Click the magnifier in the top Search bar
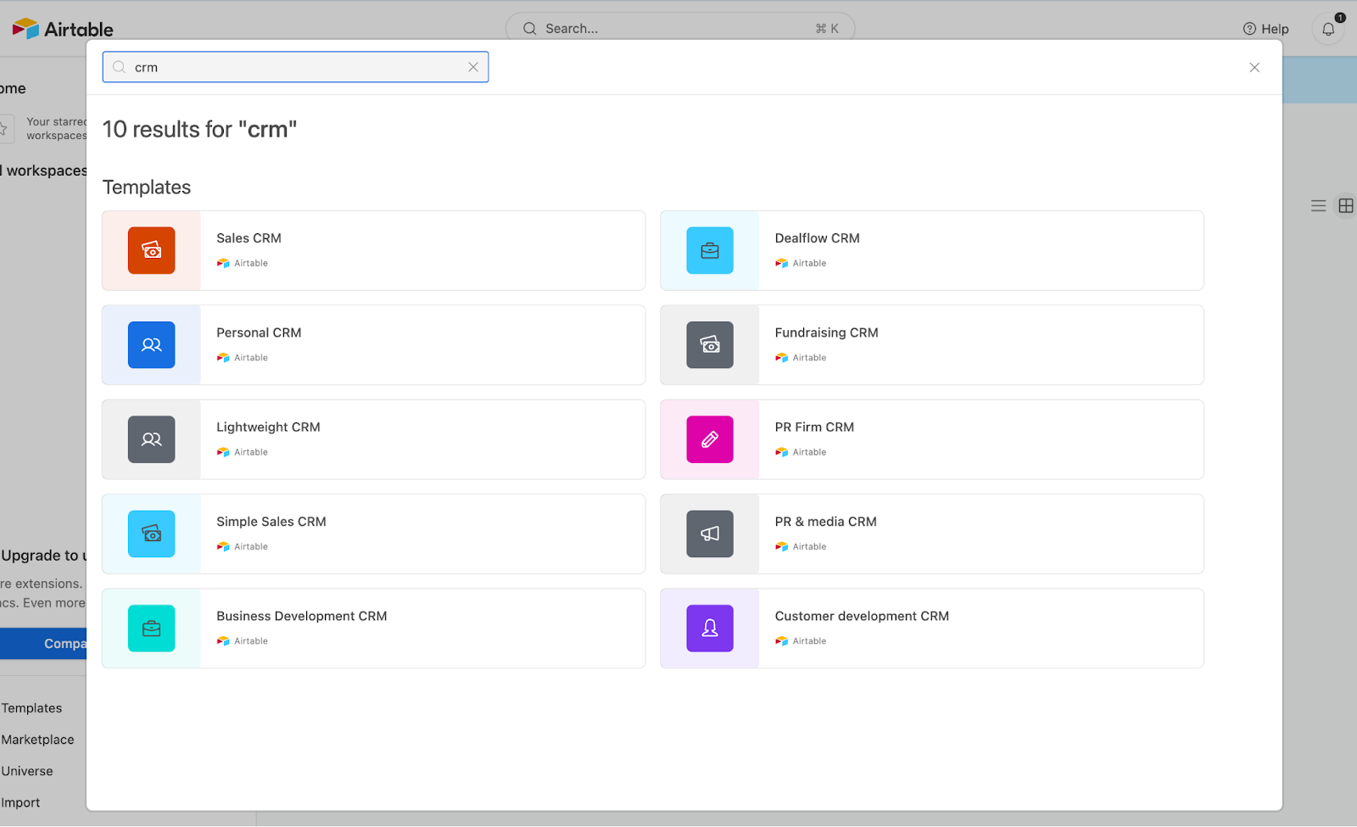1357x827 pixels. (530, 28)
